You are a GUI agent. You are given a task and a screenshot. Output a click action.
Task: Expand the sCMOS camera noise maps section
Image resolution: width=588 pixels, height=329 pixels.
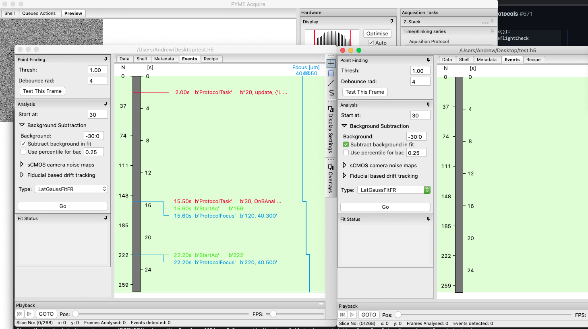tap(23, 164)
